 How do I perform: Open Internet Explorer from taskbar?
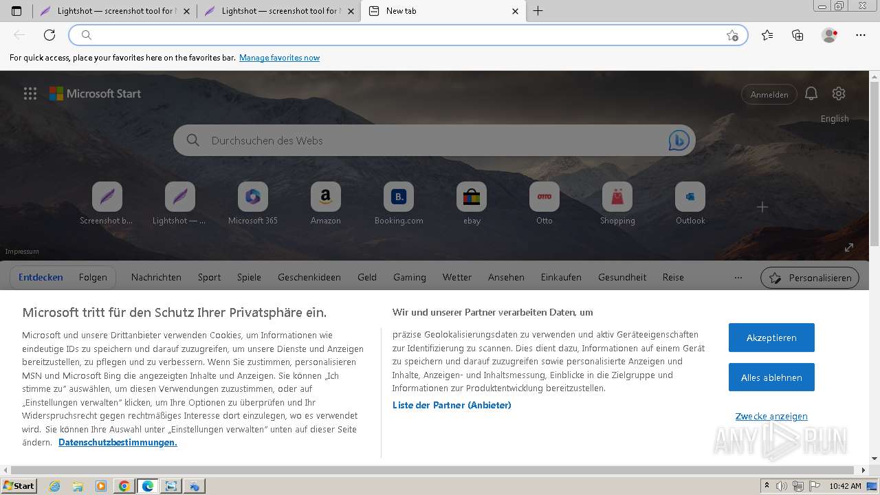[55, 486]
